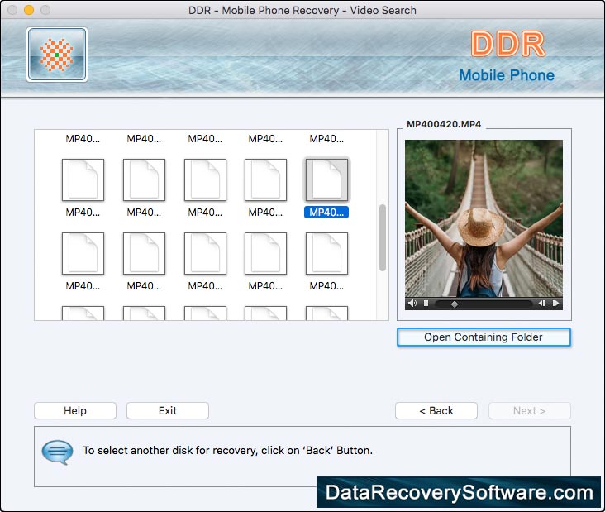The height and width of the screenshot is (512, 605).
Task: Go back using the < Back button
Action: 436,410
